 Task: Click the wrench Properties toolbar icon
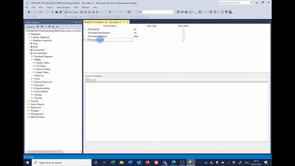[x=182, y=12]
